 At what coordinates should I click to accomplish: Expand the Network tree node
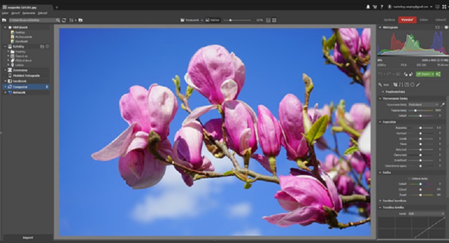5,92
